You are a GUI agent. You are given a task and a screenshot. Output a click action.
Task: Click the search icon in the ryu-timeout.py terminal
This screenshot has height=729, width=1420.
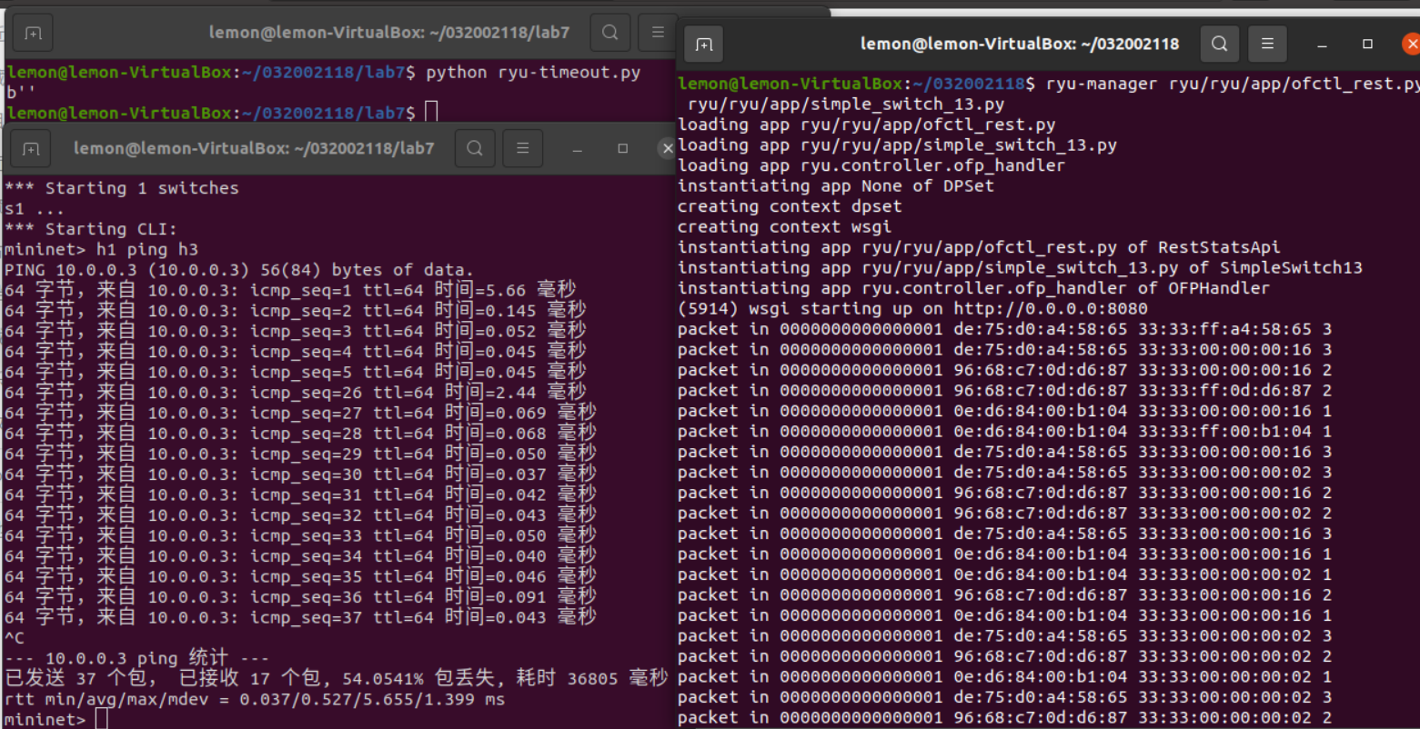click(x=610, y=33)
